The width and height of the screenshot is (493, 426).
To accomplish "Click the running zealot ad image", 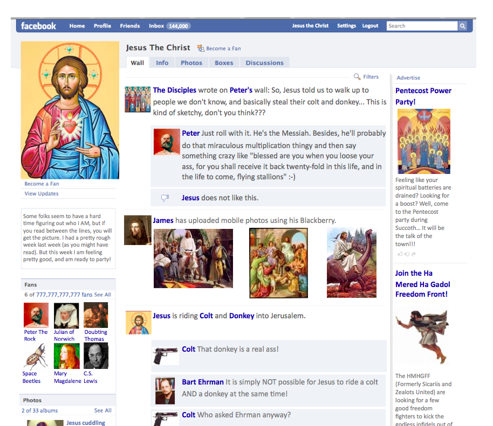I will click(422, 337).
